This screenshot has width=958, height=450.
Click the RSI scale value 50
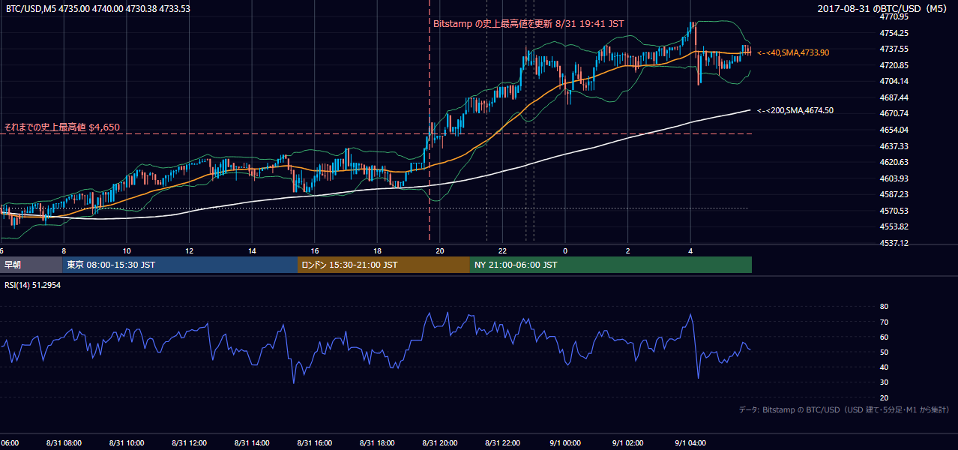click(884, 352)
